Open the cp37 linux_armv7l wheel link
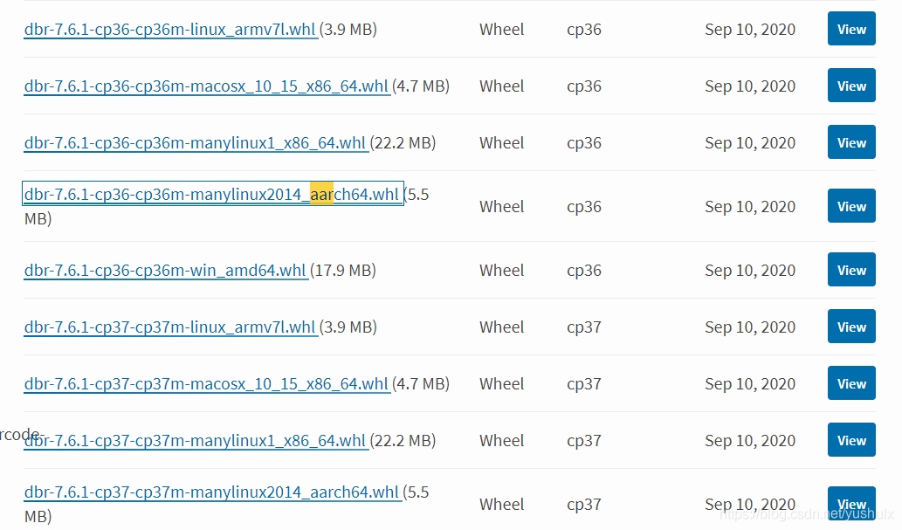The width and height of the screenshot is (902, 530). pyautogui.click(x=169, y=327)
